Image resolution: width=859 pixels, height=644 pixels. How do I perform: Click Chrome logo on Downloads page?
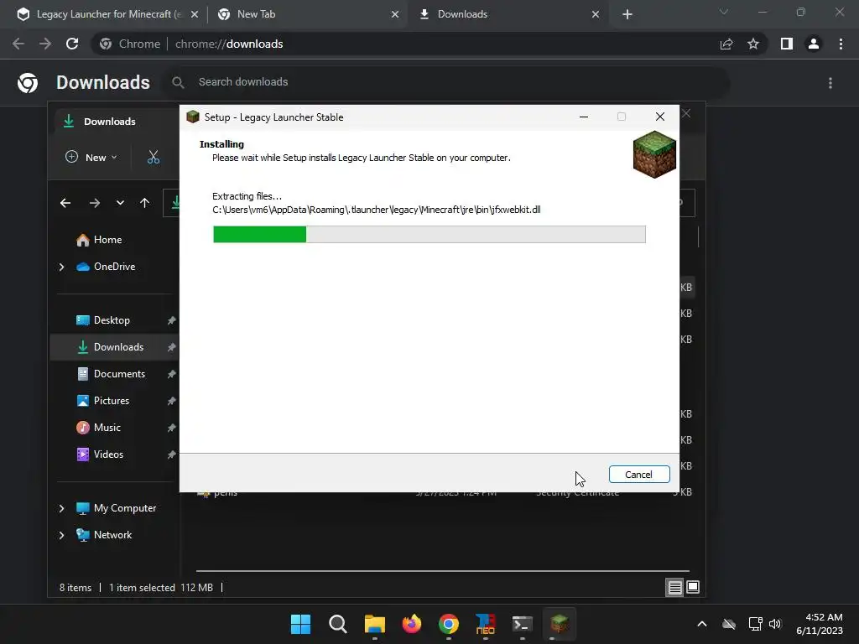28,83
